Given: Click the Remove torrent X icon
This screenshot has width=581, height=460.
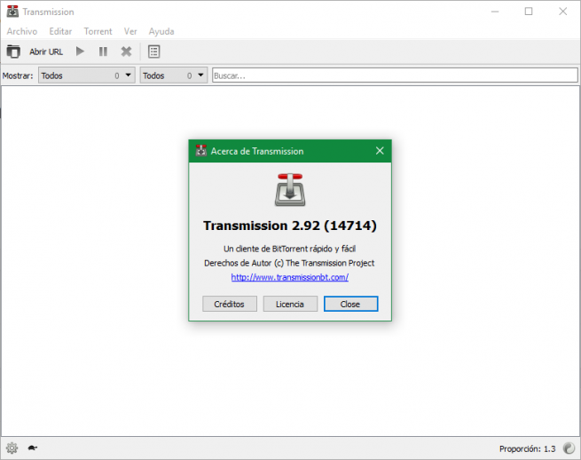Looking at the screenshot, I should tap(126, 52).
